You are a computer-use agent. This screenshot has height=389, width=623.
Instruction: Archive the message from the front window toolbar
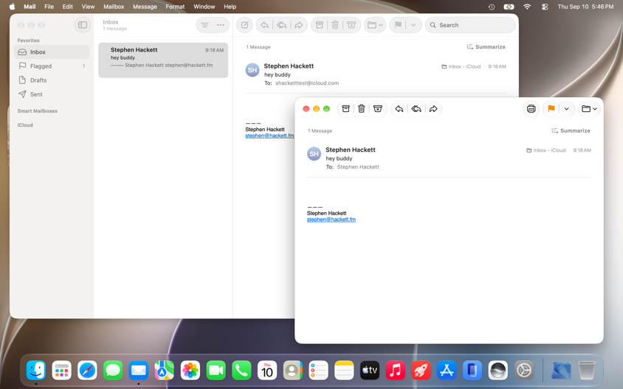pyautogui.click(x=345, y=108)
